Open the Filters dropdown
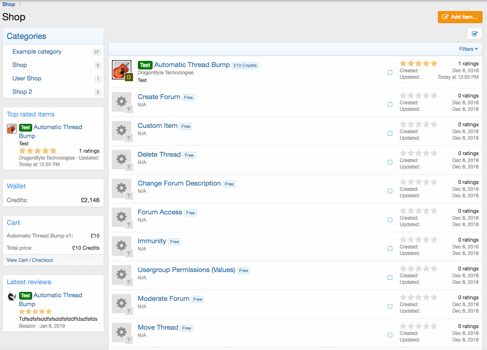This screenshot has height=350, width=487. [x=468, y=49]
